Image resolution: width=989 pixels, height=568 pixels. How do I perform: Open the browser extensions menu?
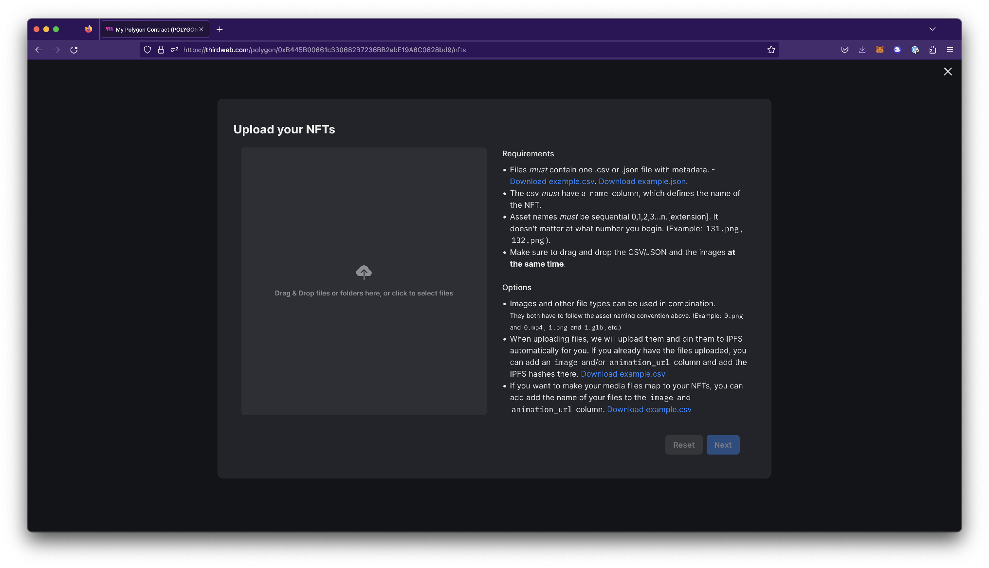pos(933,50)
